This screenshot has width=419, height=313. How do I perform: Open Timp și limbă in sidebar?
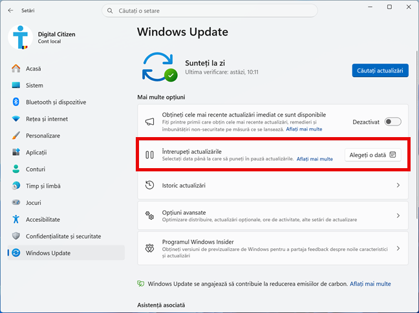click(x=66, y=186)
